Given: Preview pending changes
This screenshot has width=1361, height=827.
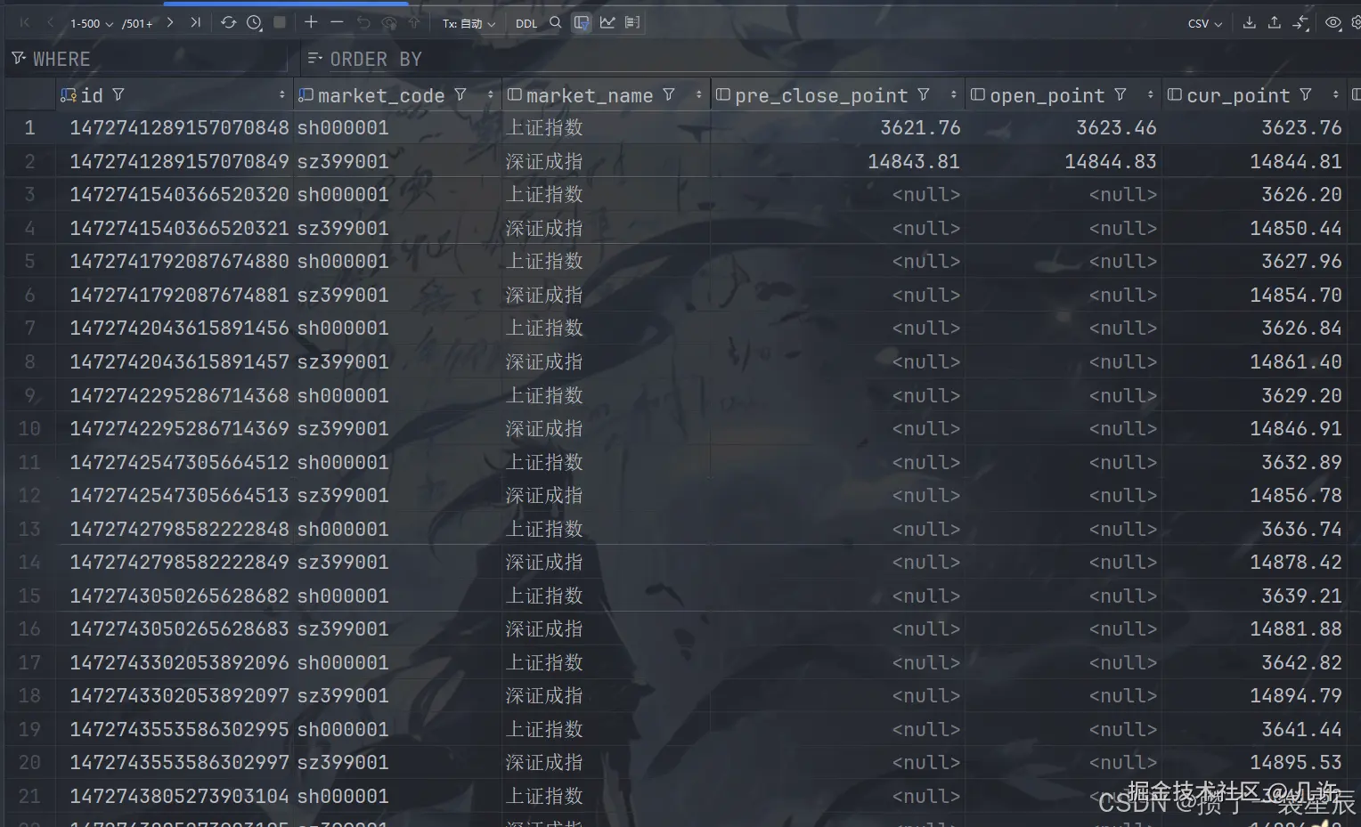Looking at the screenshot, I should click(x=389, y=22).
